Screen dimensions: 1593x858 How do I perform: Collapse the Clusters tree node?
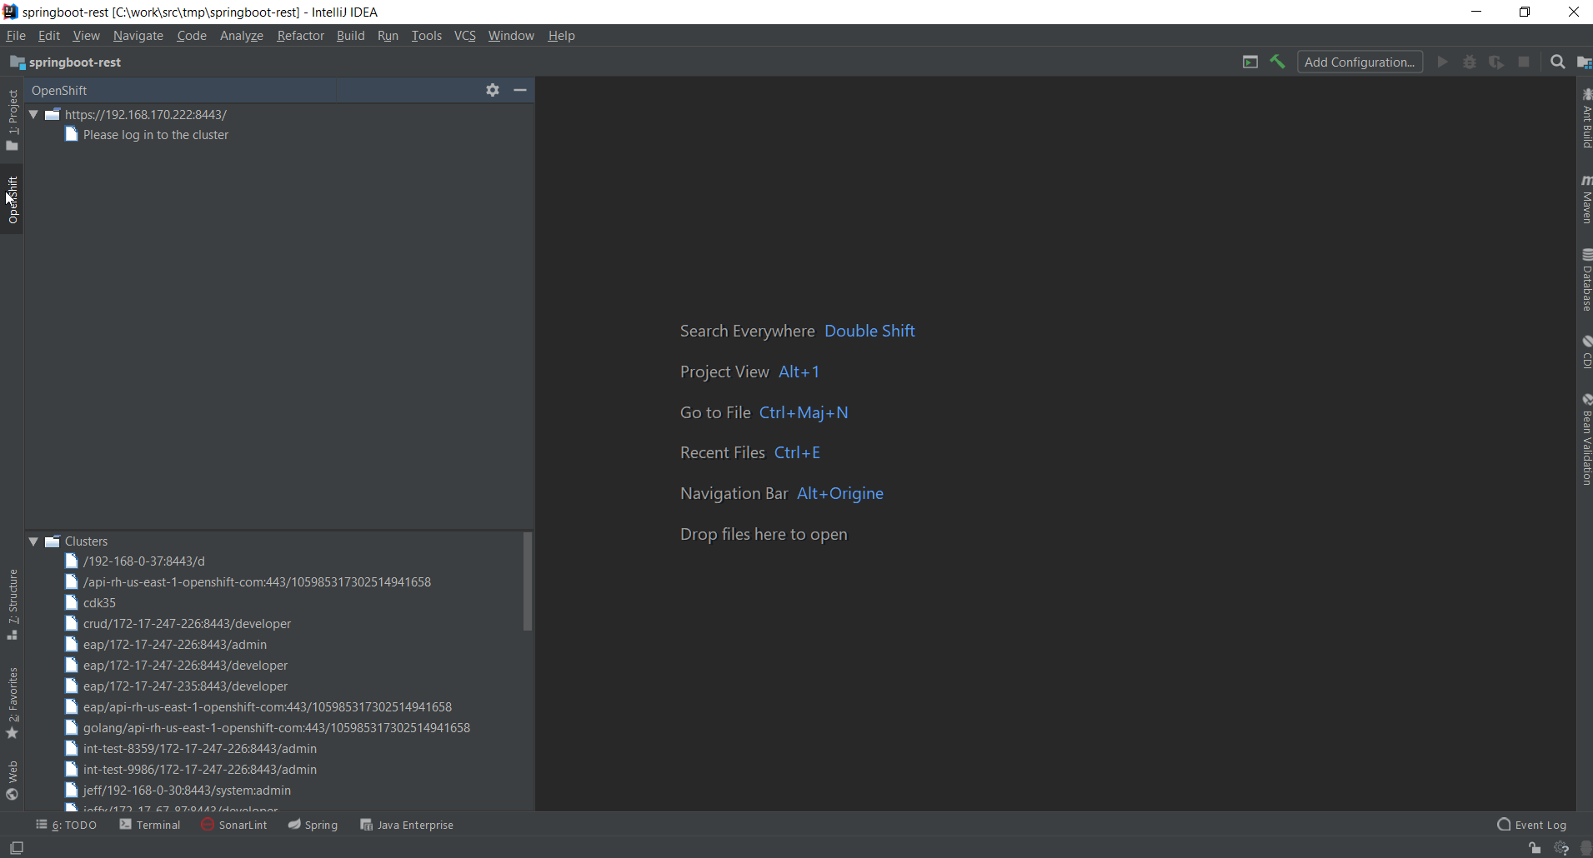(34, 541)
